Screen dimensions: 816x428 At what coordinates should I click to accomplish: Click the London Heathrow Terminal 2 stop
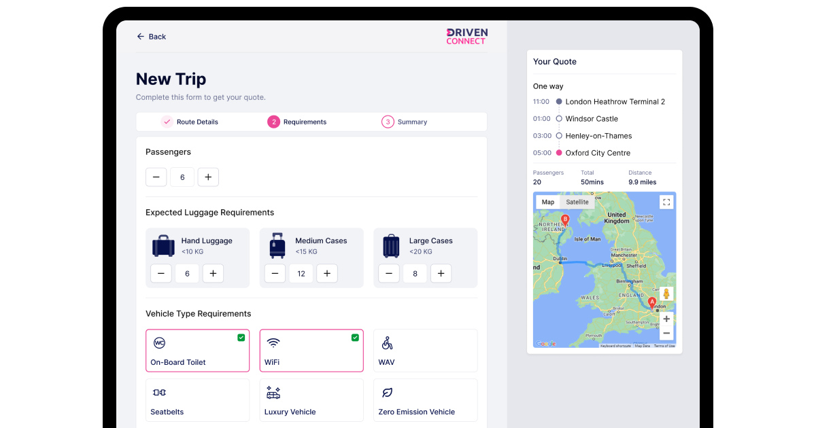[615, 102]
